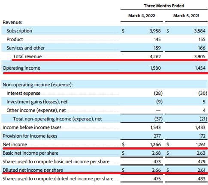The height and width of the screenshot is (185, 208).
Task: Click 'Total non-operating income (expense), net' label
Action: [x=57, y=119]
